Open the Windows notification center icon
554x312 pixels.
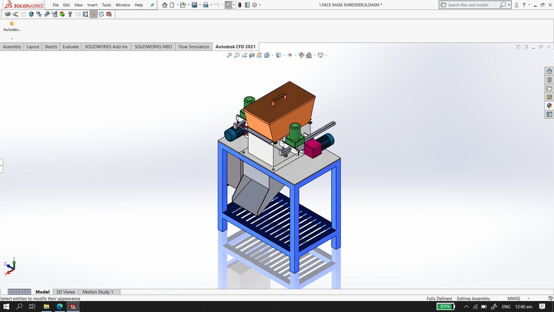pyautogui.click(x=542, y=306)
